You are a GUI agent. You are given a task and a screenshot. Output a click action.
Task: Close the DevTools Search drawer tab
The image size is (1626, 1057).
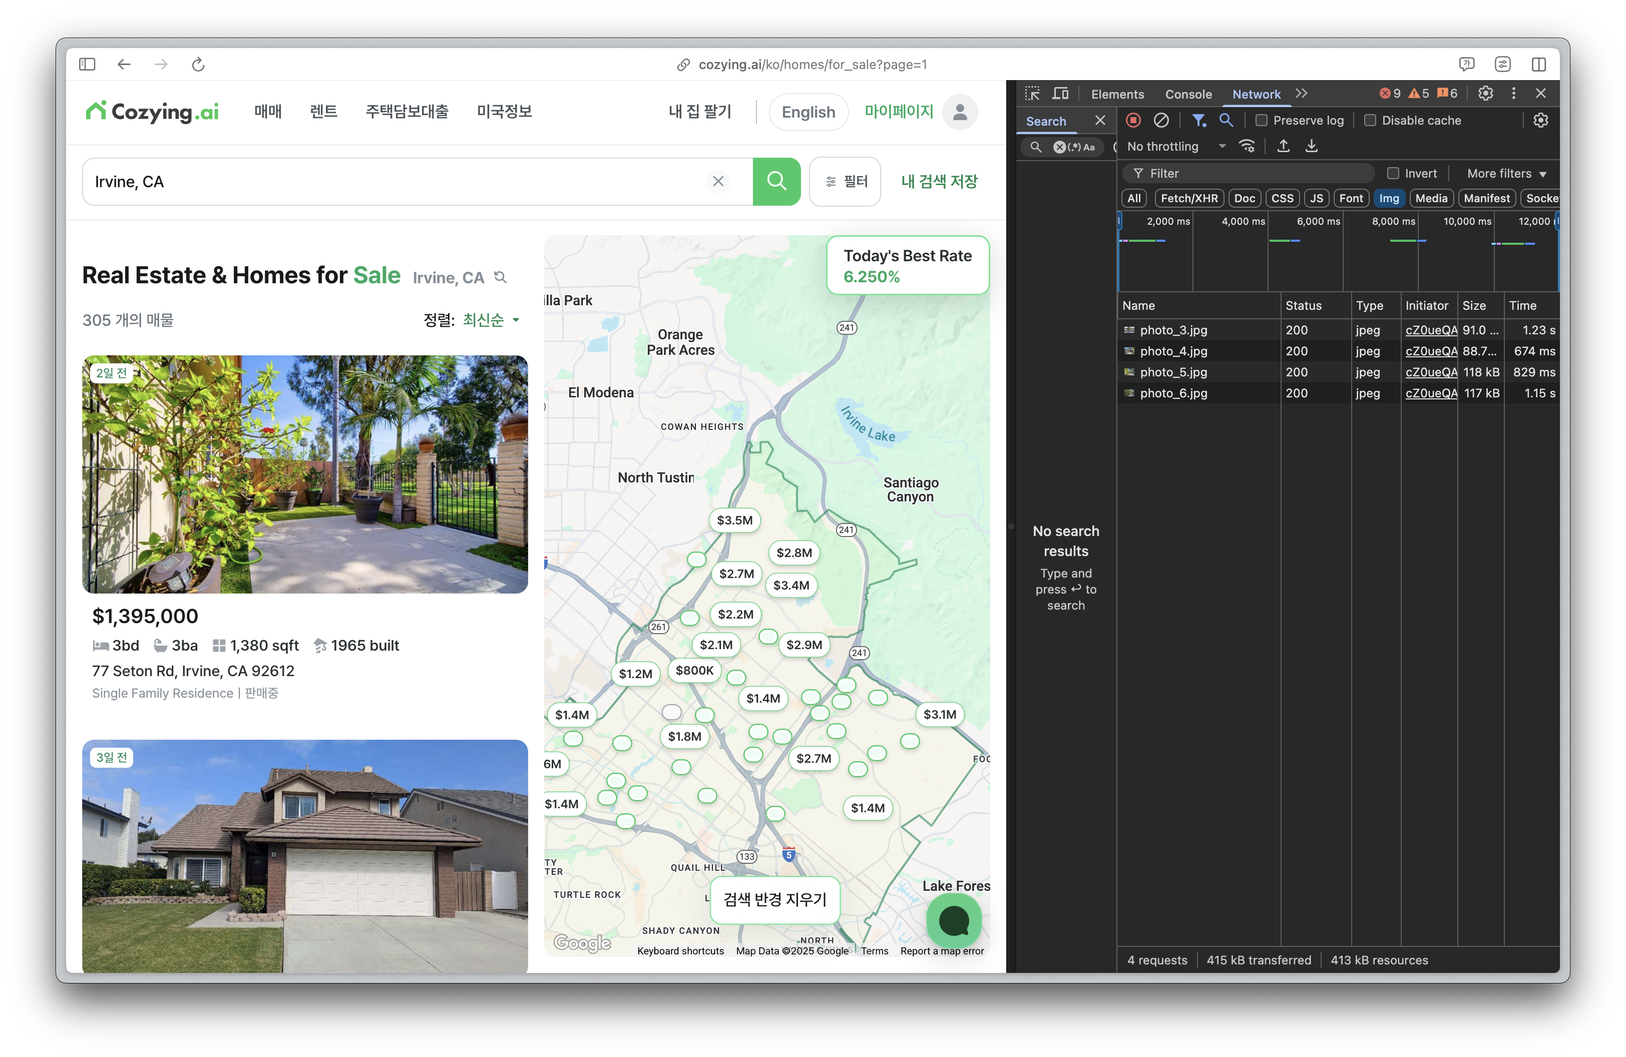click(1100, 120)
